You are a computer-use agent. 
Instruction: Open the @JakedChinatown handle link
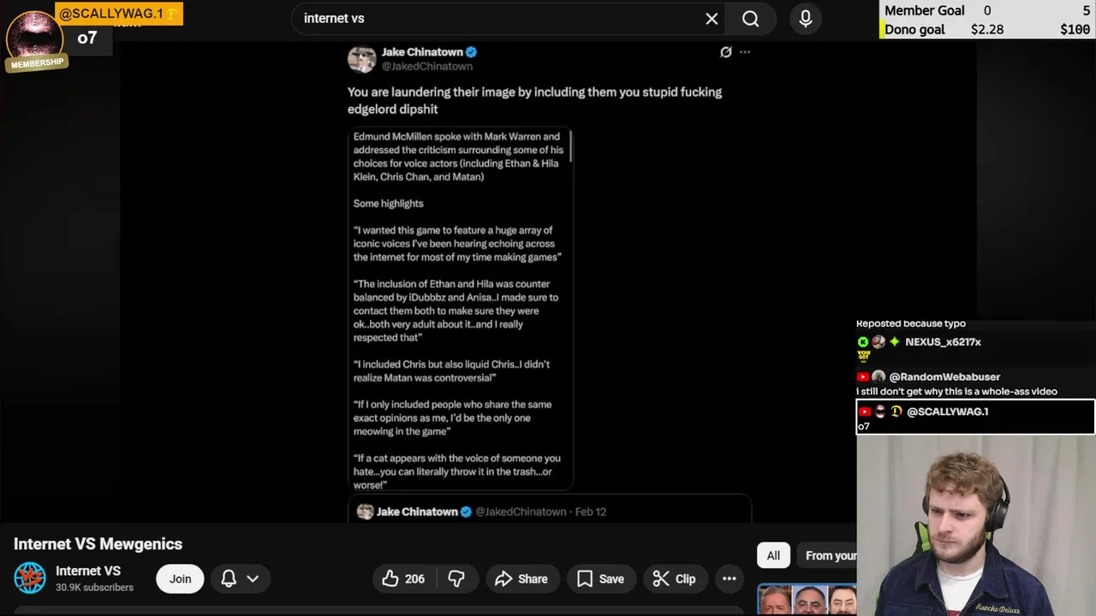coord(427,66)
